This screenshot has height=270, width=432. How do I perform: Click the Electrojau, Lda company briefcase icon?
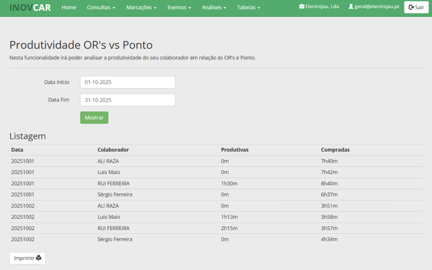tap(301, 6)
